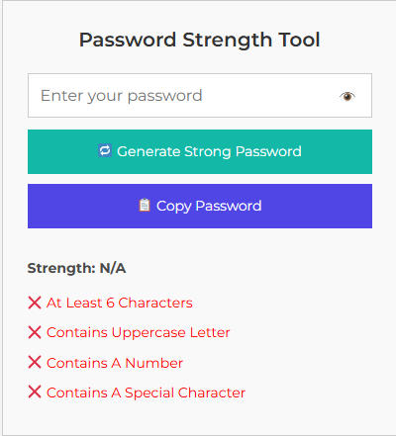Toggle password visibility with the eye icon

(347, 96)
